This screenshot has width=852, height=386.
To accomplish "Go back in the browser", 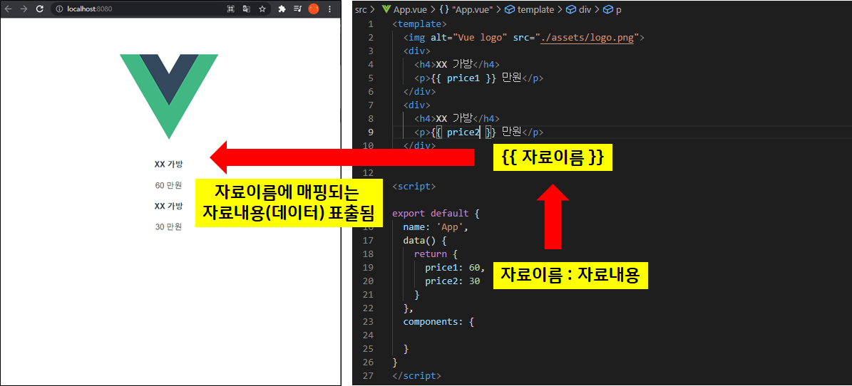I will [x=8, y=9].
